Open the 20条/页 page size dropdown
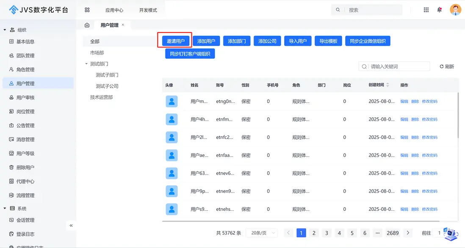 tap(261, 233)
